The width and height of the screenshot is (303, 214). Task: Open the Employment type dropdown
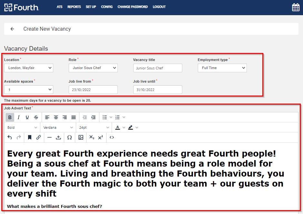click(222, 68)
